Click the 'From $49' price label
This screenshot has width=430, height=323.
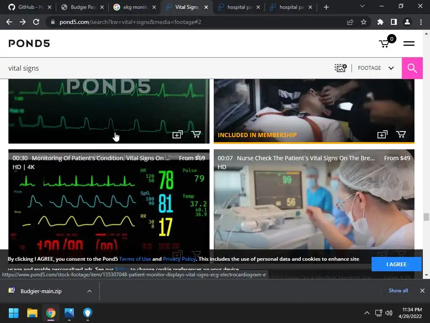(x=397, y=158)
